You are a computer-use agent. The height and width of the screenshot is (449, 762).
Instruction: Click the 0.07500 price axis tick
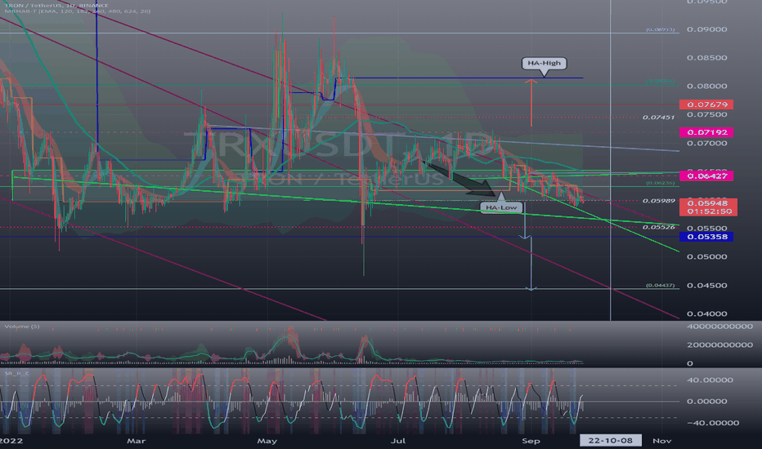pos(706,114)
